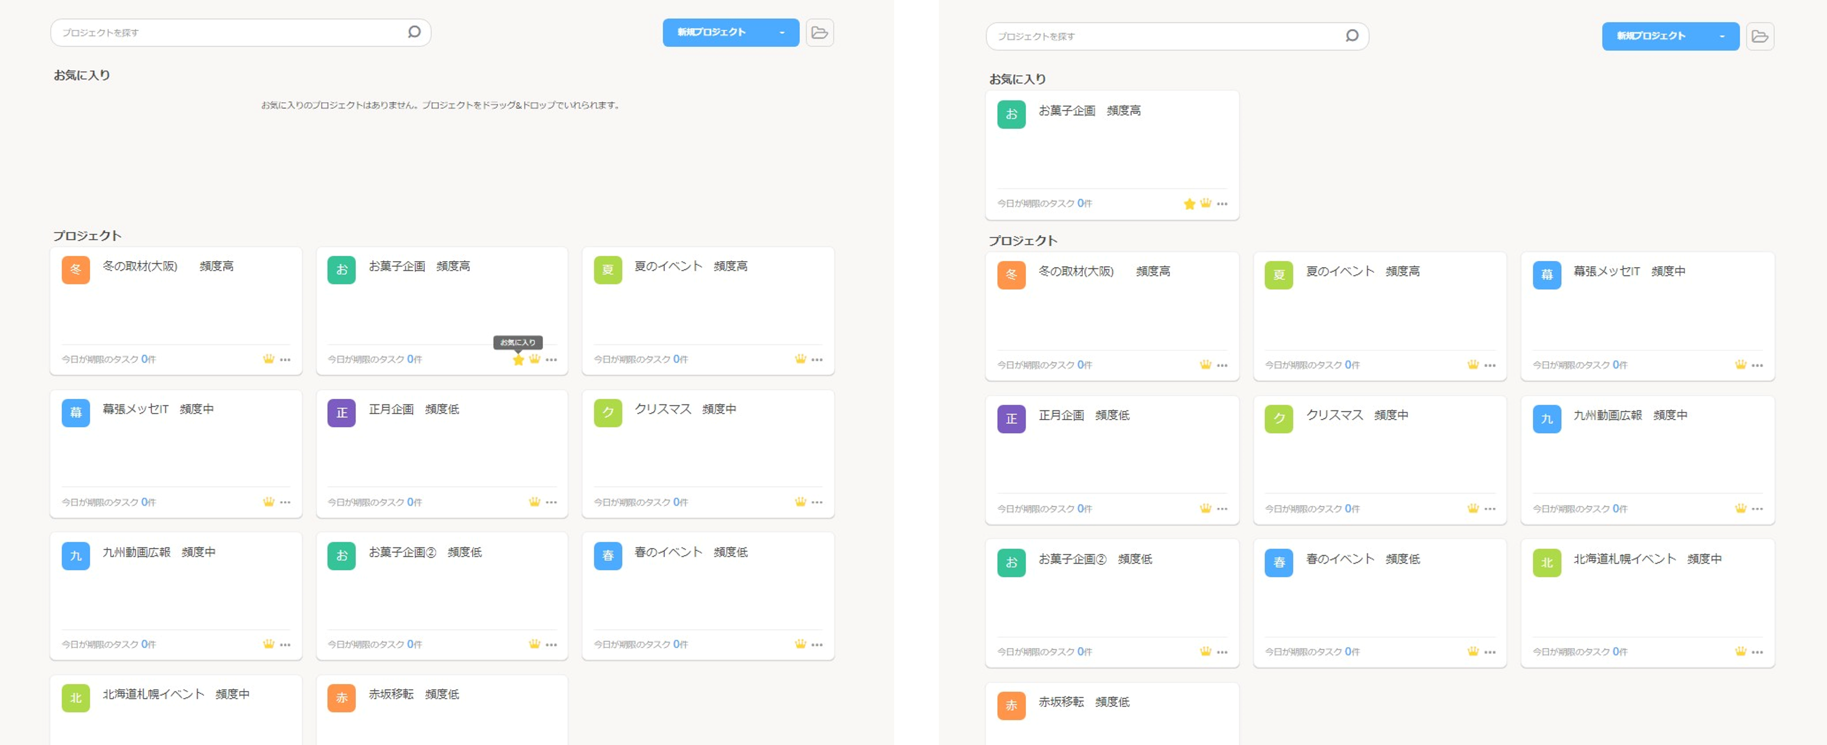The height and width of the screenshot is (745, 1827).
Task: Click the orange 赤 color badge in the left view
Action: (x=341, y=698)
